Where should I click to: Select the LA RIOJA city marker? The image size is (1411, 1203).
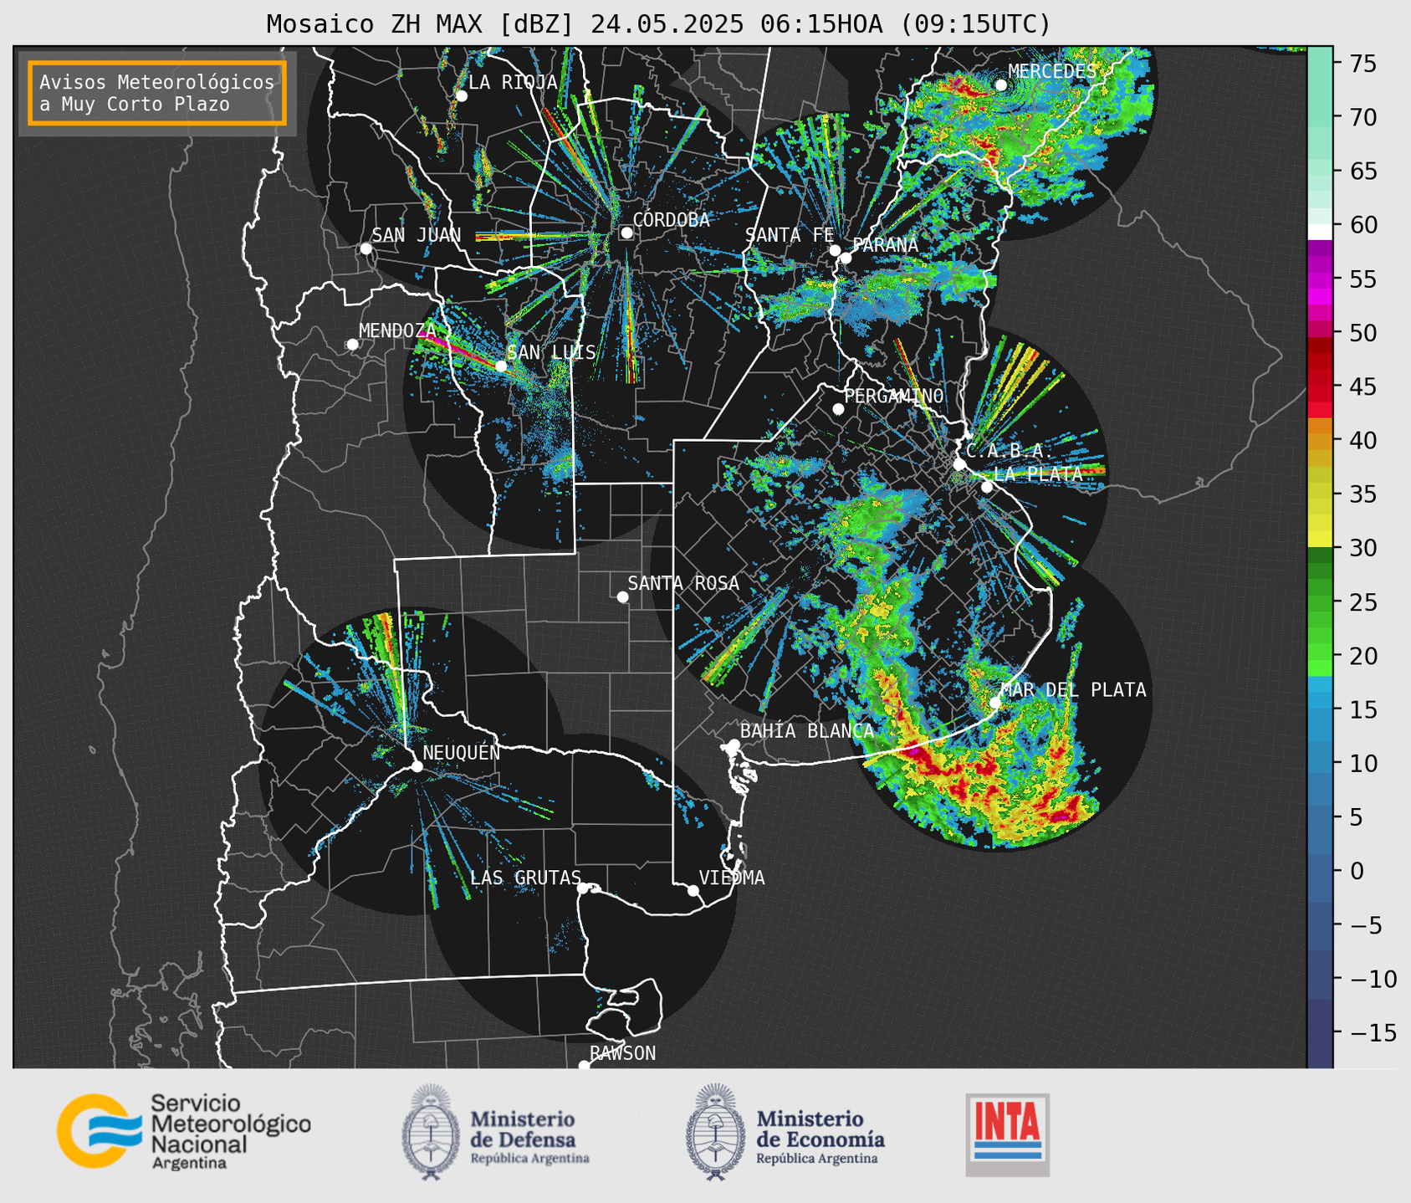[461, 96]
